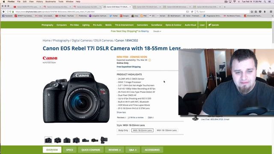Image resolution: width=274 pixels, height=154 pixels.
Task: Switch to the OVERVIEW tab
Action: click(52, 150)
